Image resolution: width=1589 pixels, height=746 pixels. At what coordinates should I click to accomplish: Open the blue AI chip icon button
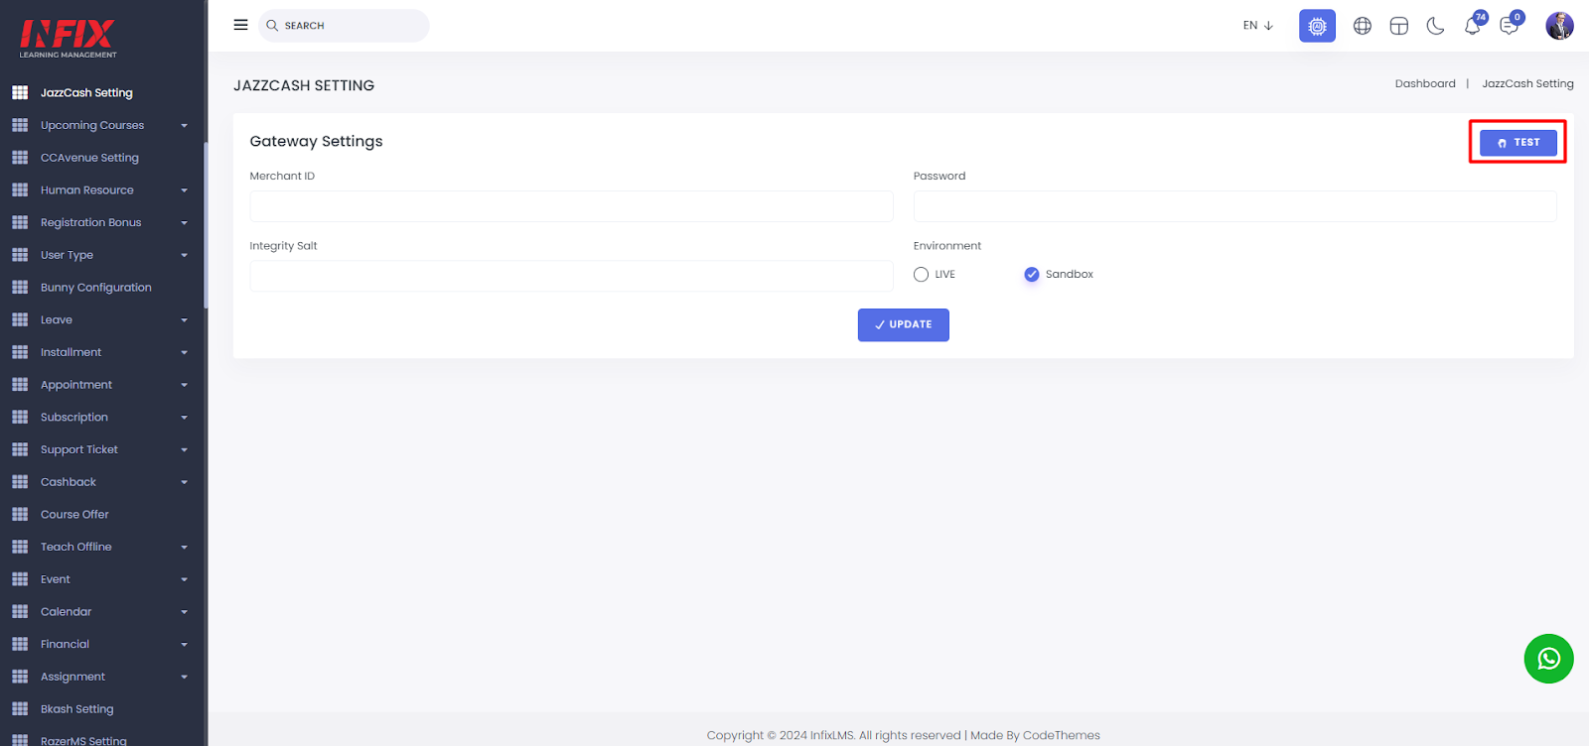point(1317,26)
